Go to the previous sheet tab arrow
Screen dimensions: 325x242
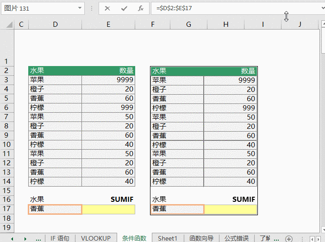tap(12, 239)
